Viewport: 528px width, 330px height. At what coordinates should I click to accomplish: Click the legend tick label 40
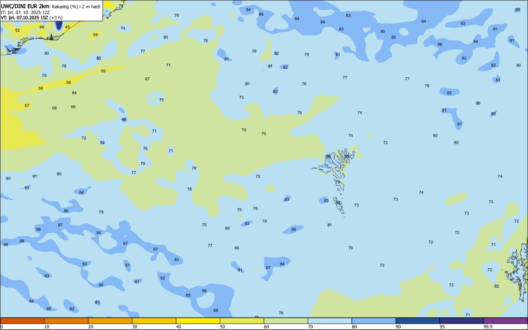179,327
